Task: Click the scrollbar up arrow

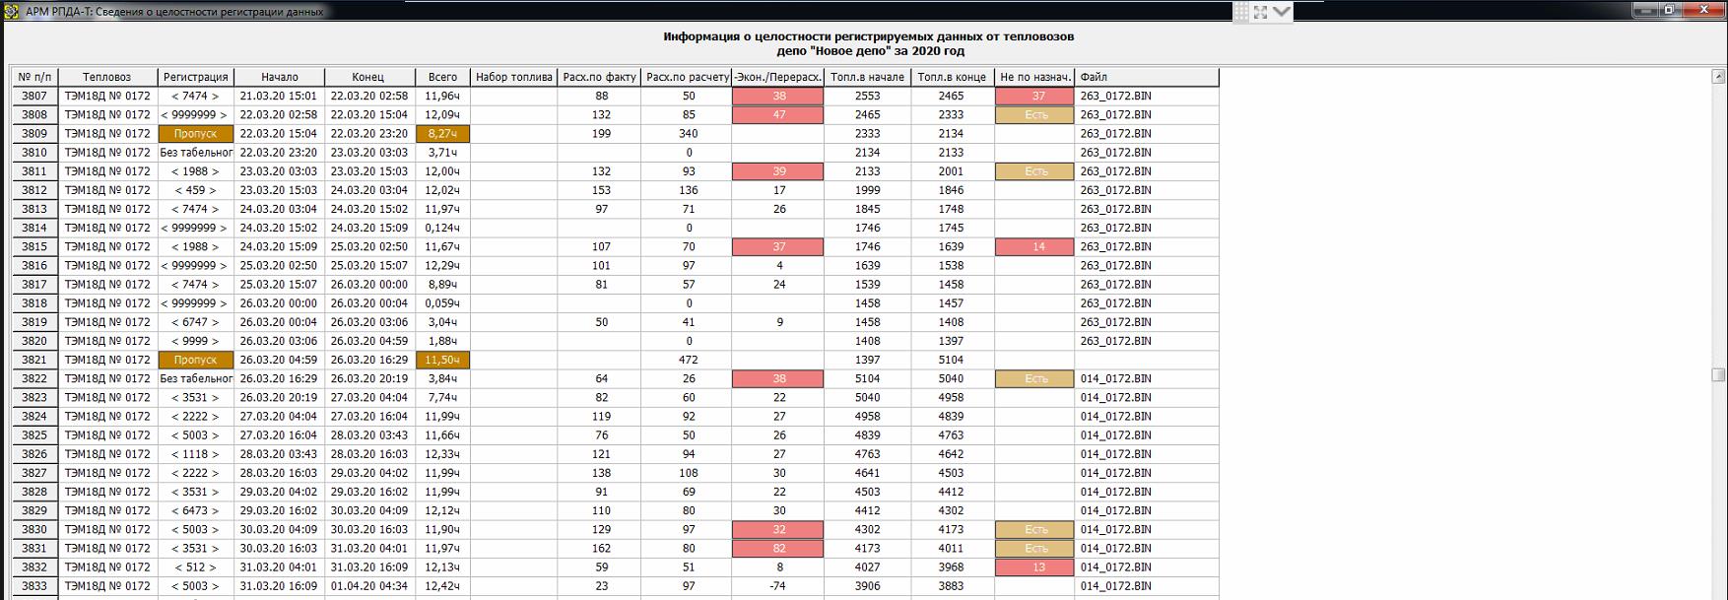Action: tap(1718, 77)
